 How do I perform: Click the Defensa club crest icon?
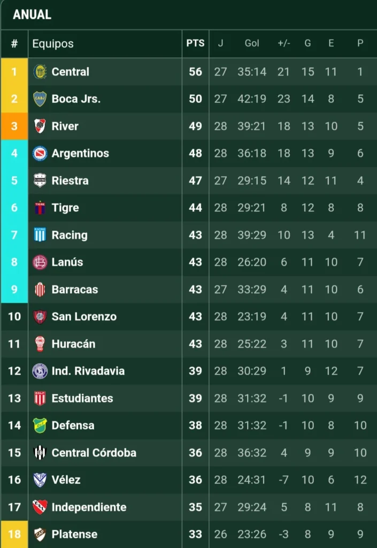pos(40,425)
